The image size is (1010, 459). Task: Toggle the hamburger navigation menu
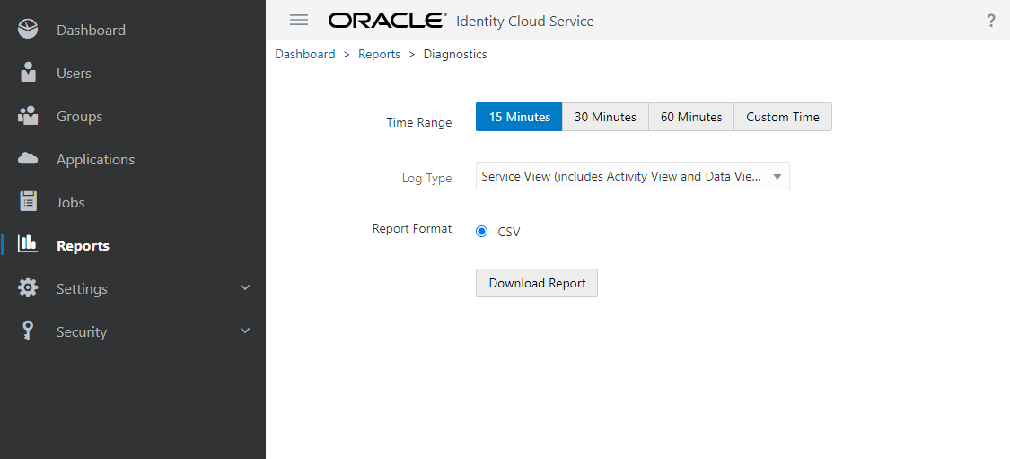(299, 20)
